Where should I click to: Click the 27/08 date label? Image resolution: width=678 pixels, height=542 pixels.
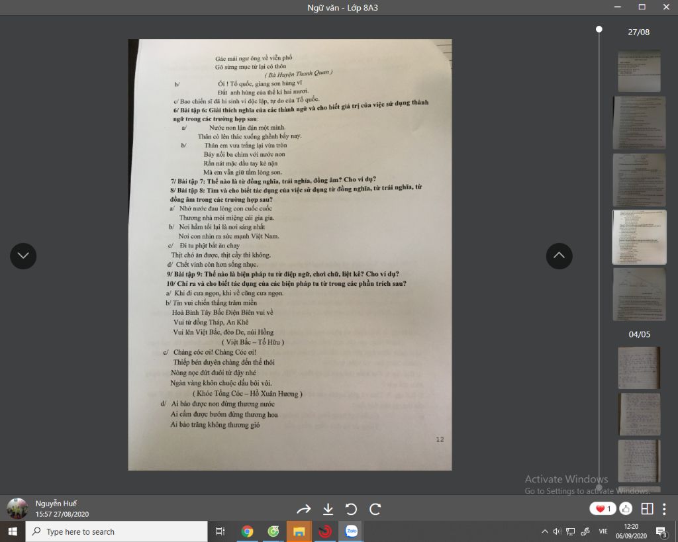tap(639, 32)
